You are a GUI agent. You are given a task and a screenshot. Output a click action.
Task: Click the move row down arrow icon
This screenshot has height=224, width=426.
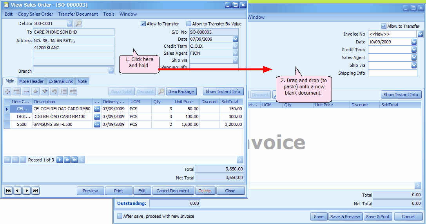coord(45,91)
